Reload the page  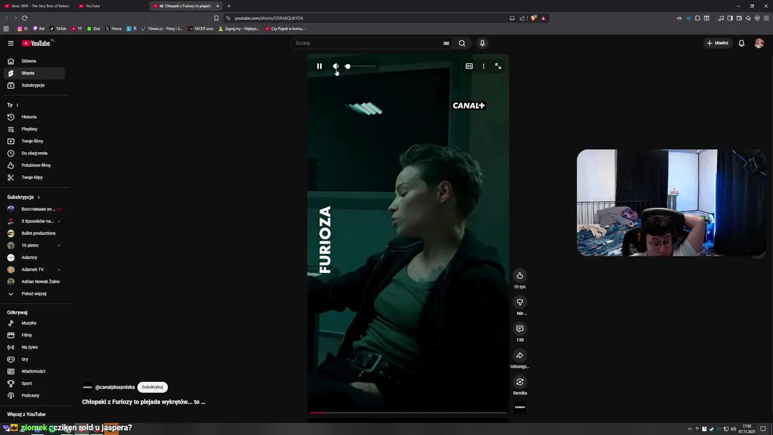coord(24,18)
